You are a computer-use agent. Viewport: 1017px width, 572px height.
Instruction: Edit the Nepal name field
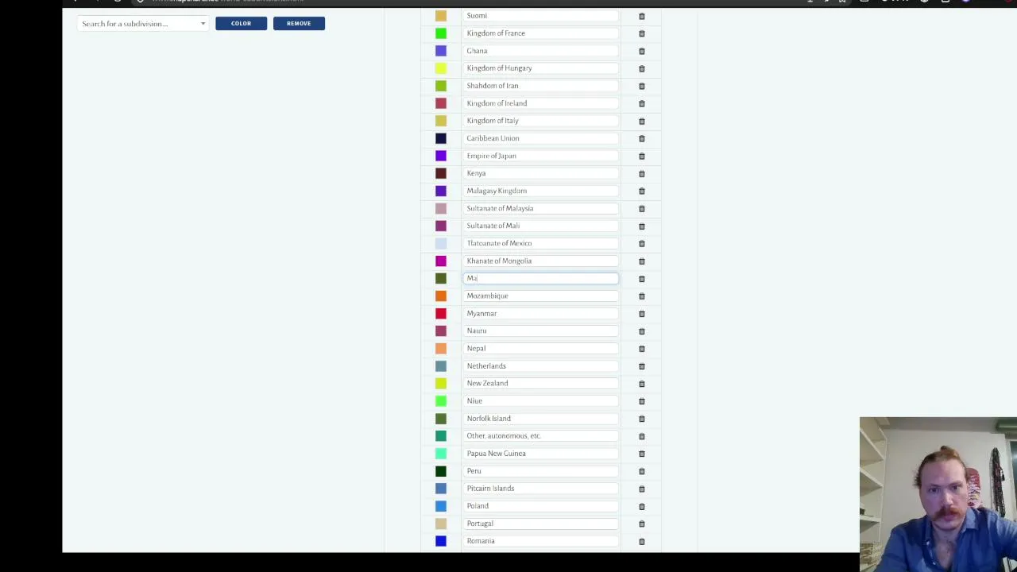540,348
